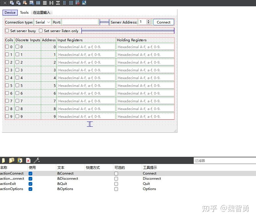This screenshot has height=219, width=256.
Task: Check Coils checkbox 0
Action: pos(7,47)
